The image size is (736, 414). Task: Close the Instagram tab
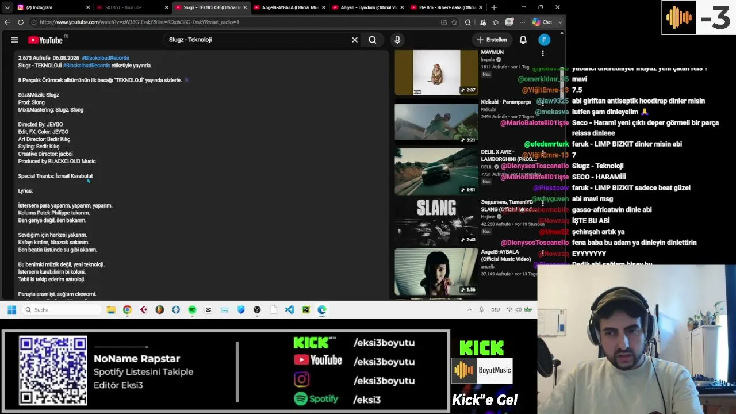88,7
